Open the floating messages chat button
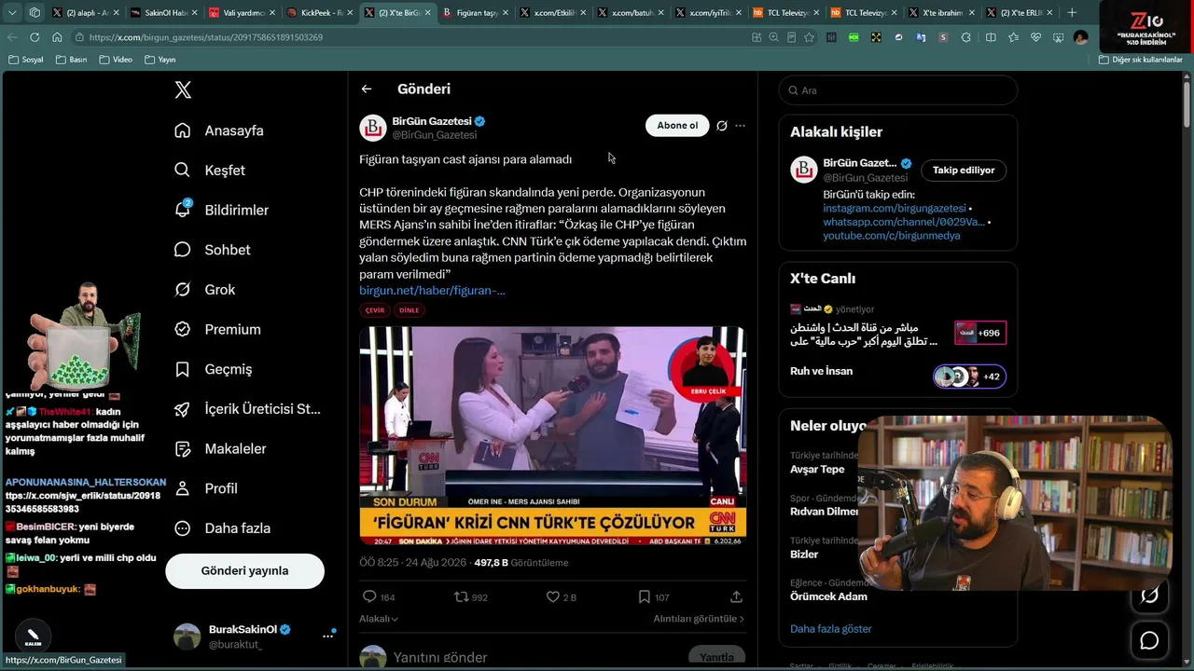This screenshot has height=671, width=1194. point(1149,640)
